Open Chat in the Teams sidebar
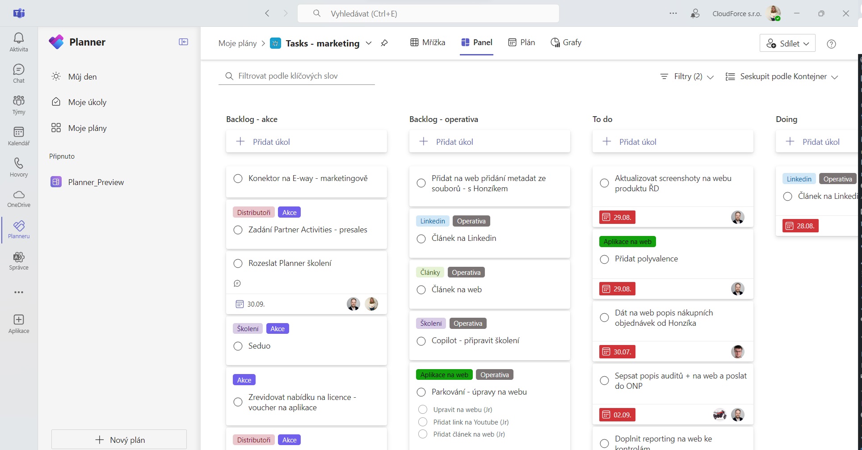 [19, 73]
